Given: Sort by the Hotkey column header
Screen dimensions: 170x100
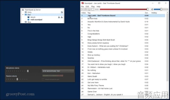Looking at the screenshot, I should point(154,13).
